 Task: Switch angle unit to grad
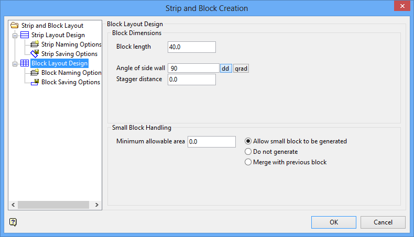click(x=241, y=69)
